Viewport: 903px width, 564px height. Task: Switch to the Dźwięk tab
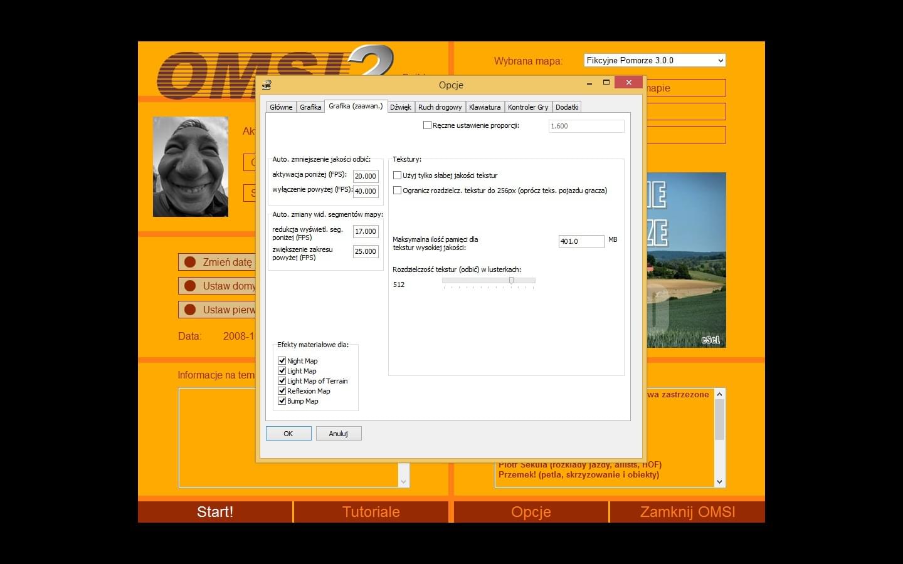401,107
